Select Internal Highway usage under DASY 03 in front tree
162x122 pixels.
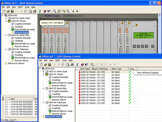tap(62, 97)
